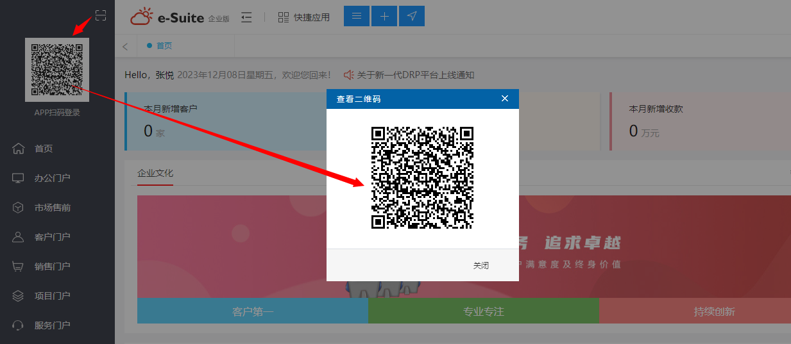Go to 销售门户 in the sidebar

[52, 266]
